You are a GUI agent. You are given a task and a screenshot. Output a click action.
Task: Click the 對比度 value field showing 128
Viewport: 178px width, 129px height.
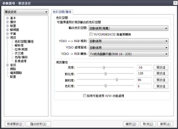coord(144,73)
